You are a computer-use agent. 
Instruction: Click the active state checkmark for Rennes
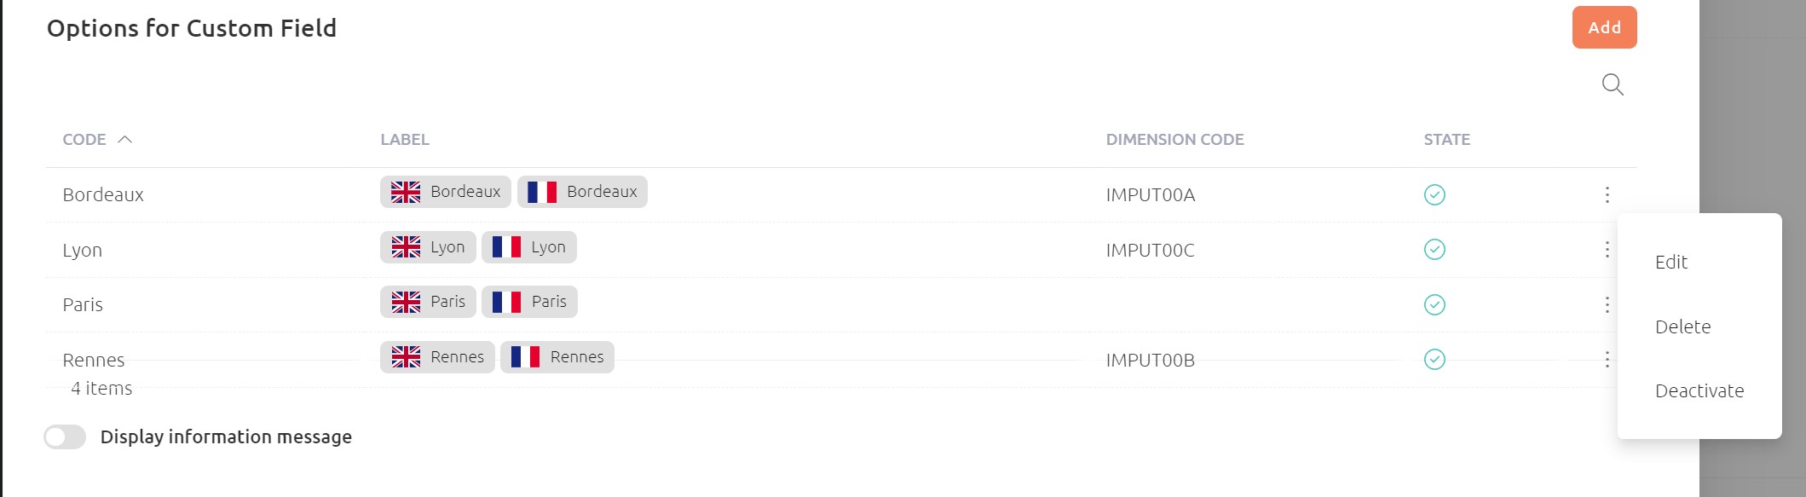(1434, 359)
